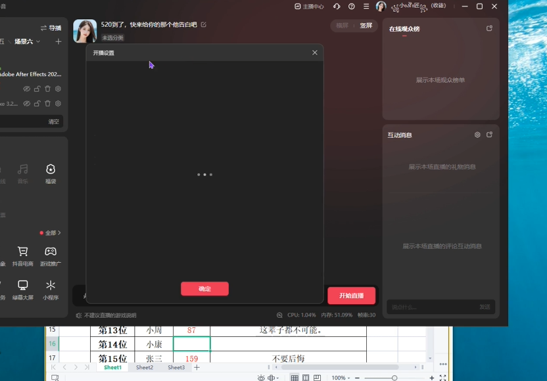Adjust the spreadsheet zoom slider

pyautogui.click(x=394, y=378)
